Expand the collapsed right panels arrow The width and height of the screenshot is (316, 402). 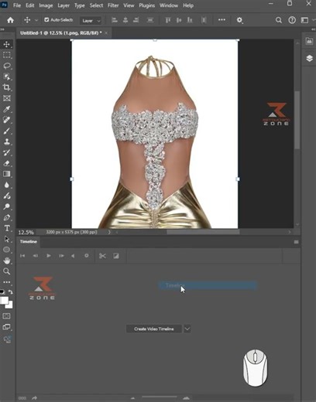[313, 29]
